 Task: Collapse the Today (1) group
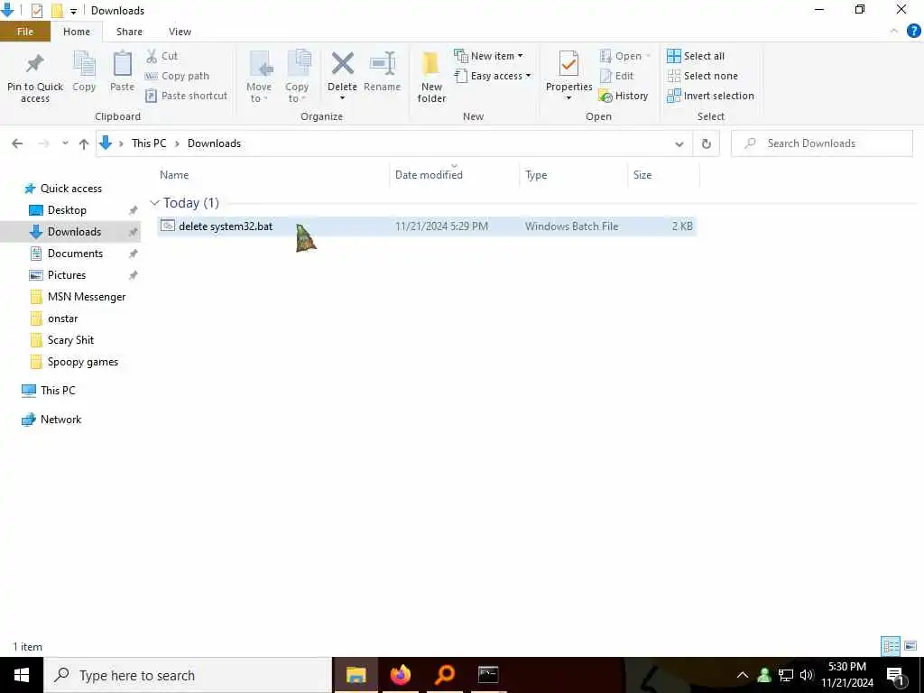pos(155,203)
